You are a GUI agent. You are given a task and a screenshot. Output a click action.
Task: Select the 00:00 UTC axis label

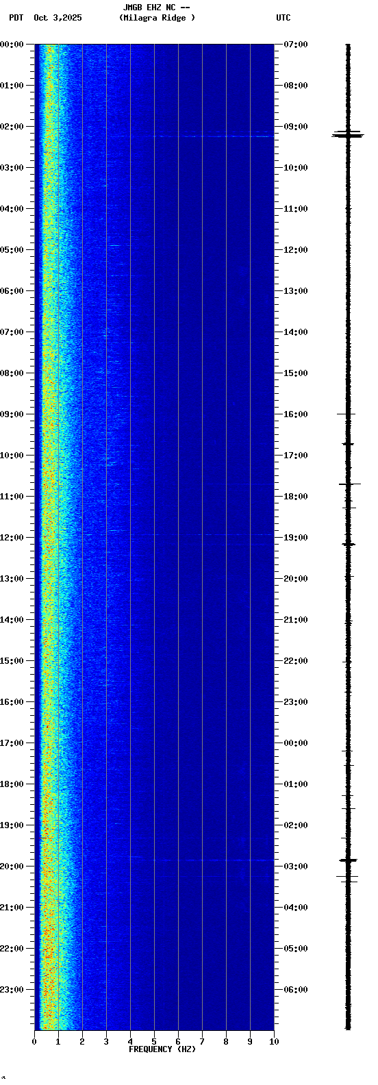(296, 743)
